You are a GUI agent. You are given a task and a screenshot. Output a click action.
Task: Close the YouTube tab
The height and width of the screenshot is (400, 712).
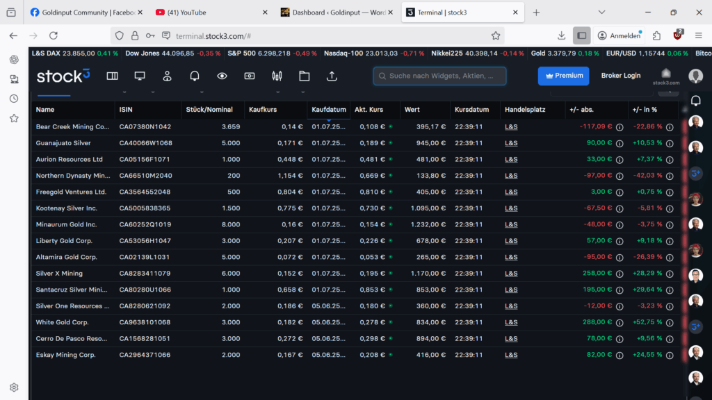click(x=265, y=12)
